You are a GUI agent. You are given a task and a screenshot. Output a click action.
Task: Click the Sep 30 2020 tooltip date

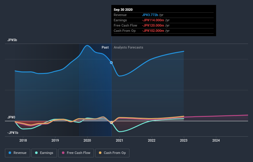point(123,10)
